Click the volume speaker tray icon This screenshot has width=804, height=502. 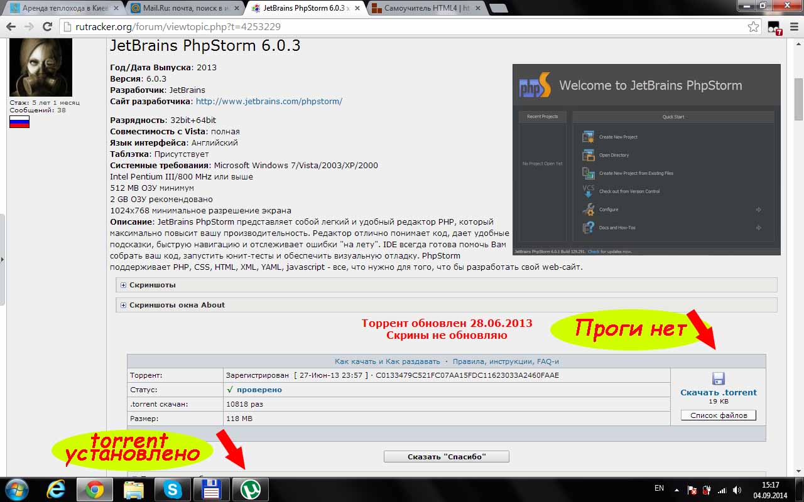tap(736, 490)
